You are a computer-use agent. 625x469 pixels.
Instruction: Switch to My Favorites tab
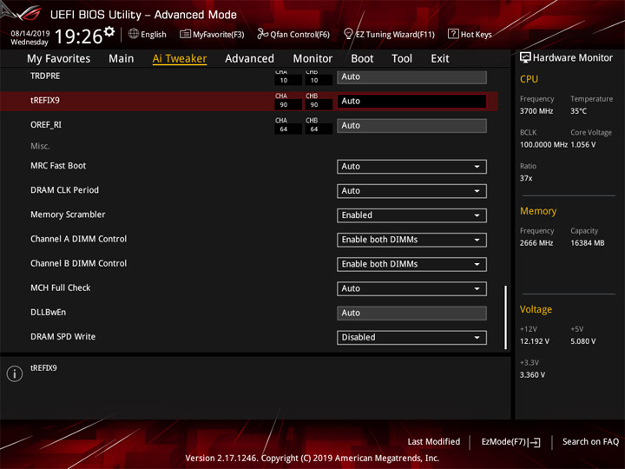59,59
